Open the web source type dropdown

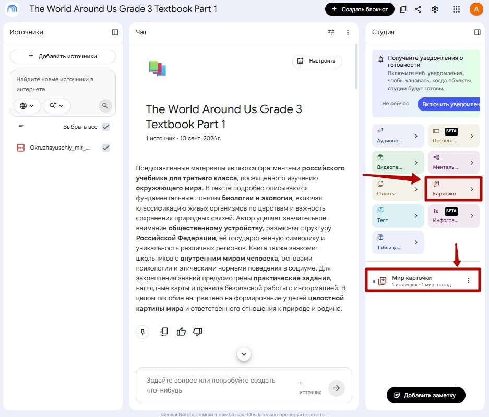pos(27,106)
